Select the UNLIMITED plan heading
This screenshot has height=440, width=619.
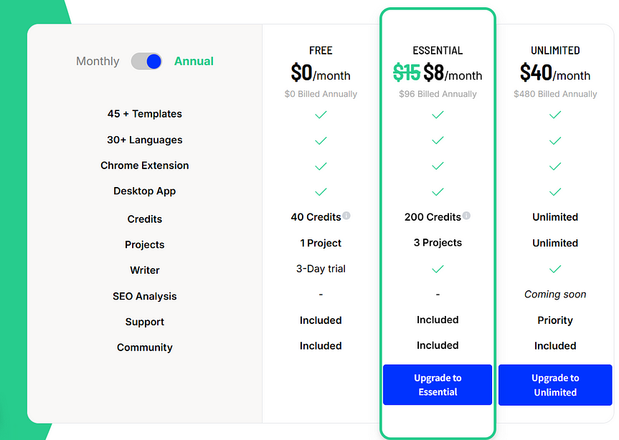coord(555,51)
